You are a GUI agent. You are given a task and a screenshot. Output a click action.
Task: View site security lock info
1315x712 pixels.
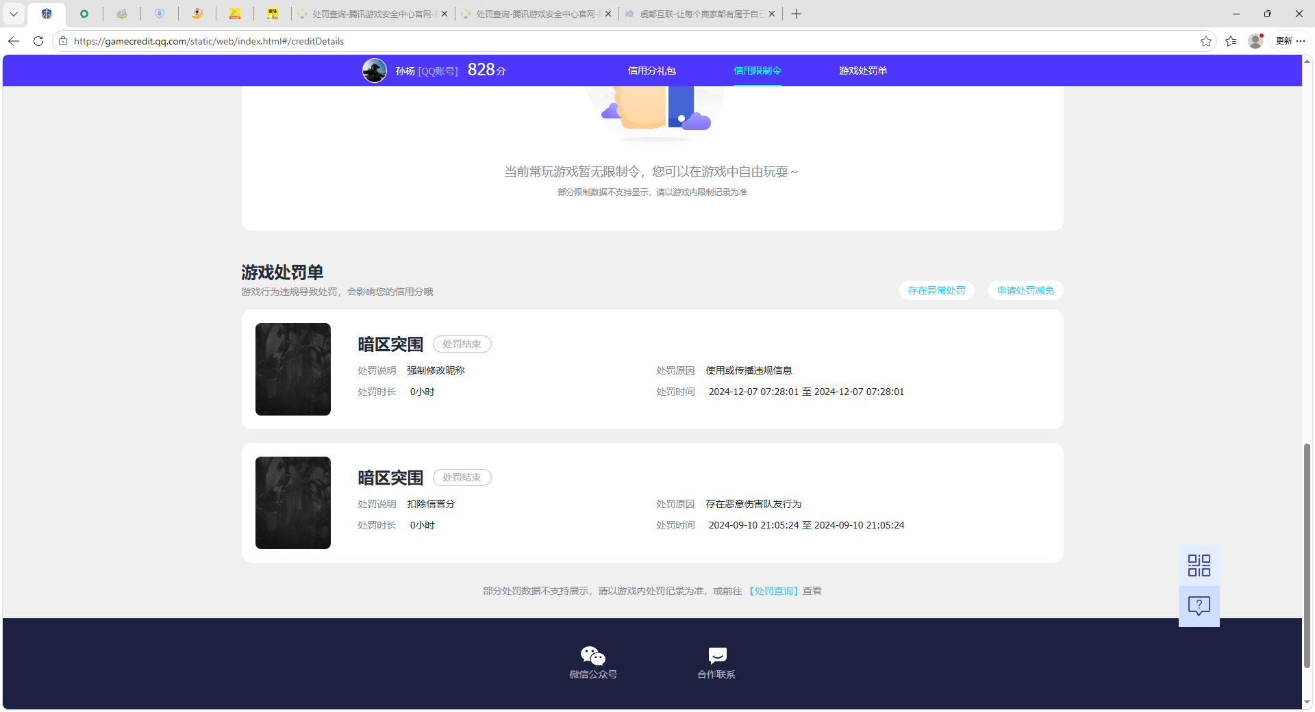tap(63, 41)
